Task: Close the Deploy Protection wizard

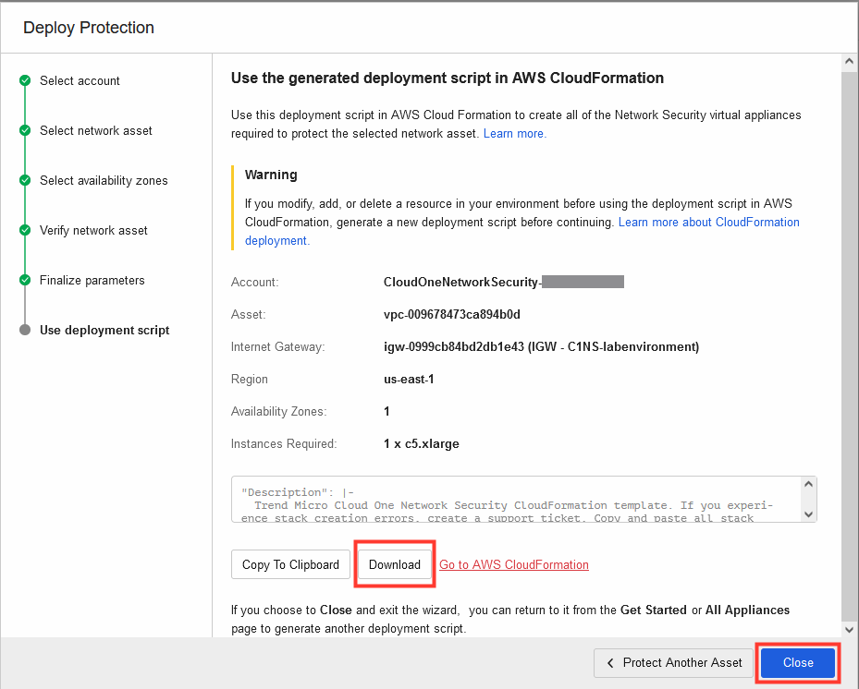Action: 798,663
